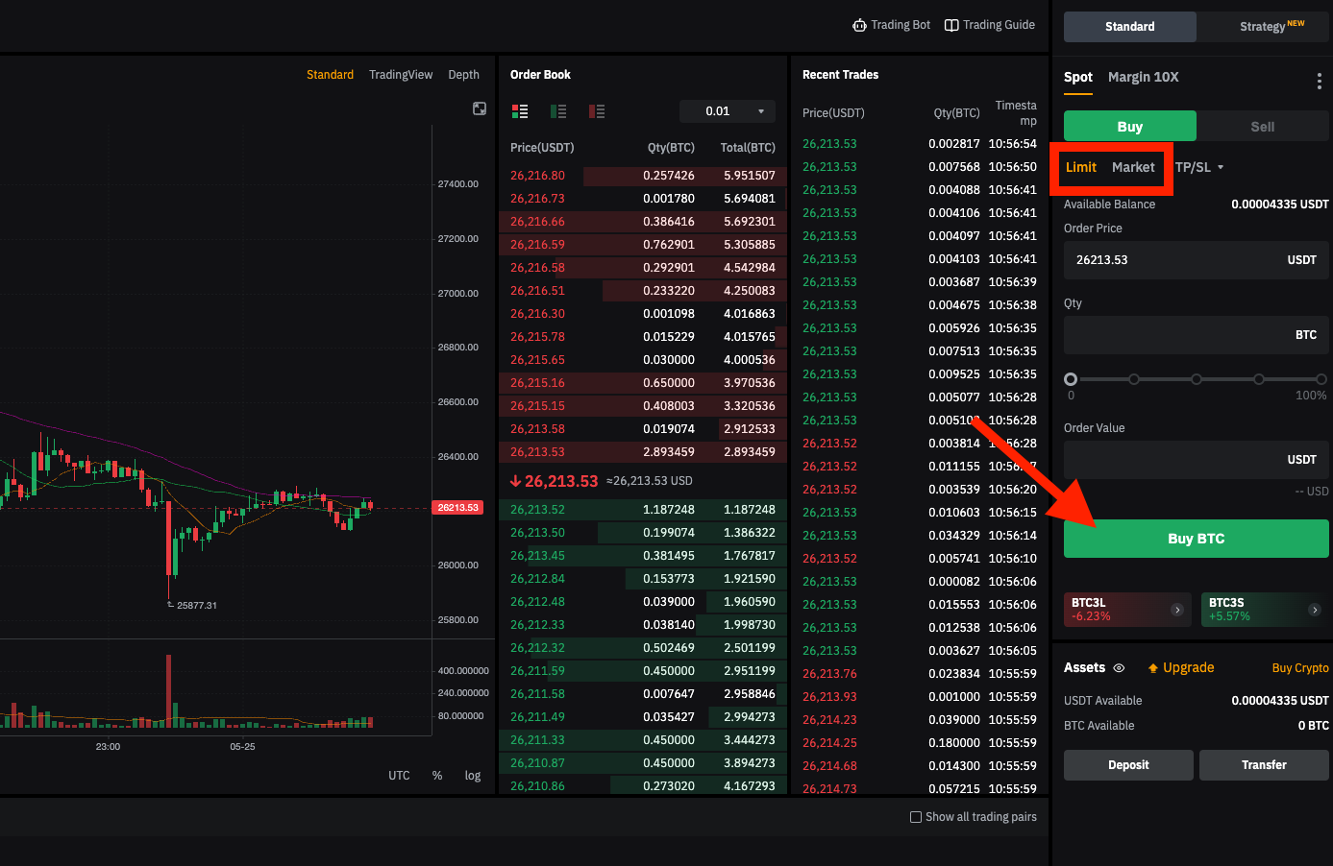Click the Transfer button
The image size is (1333, 866).
pyautogui.click(x=1264, y=765)
